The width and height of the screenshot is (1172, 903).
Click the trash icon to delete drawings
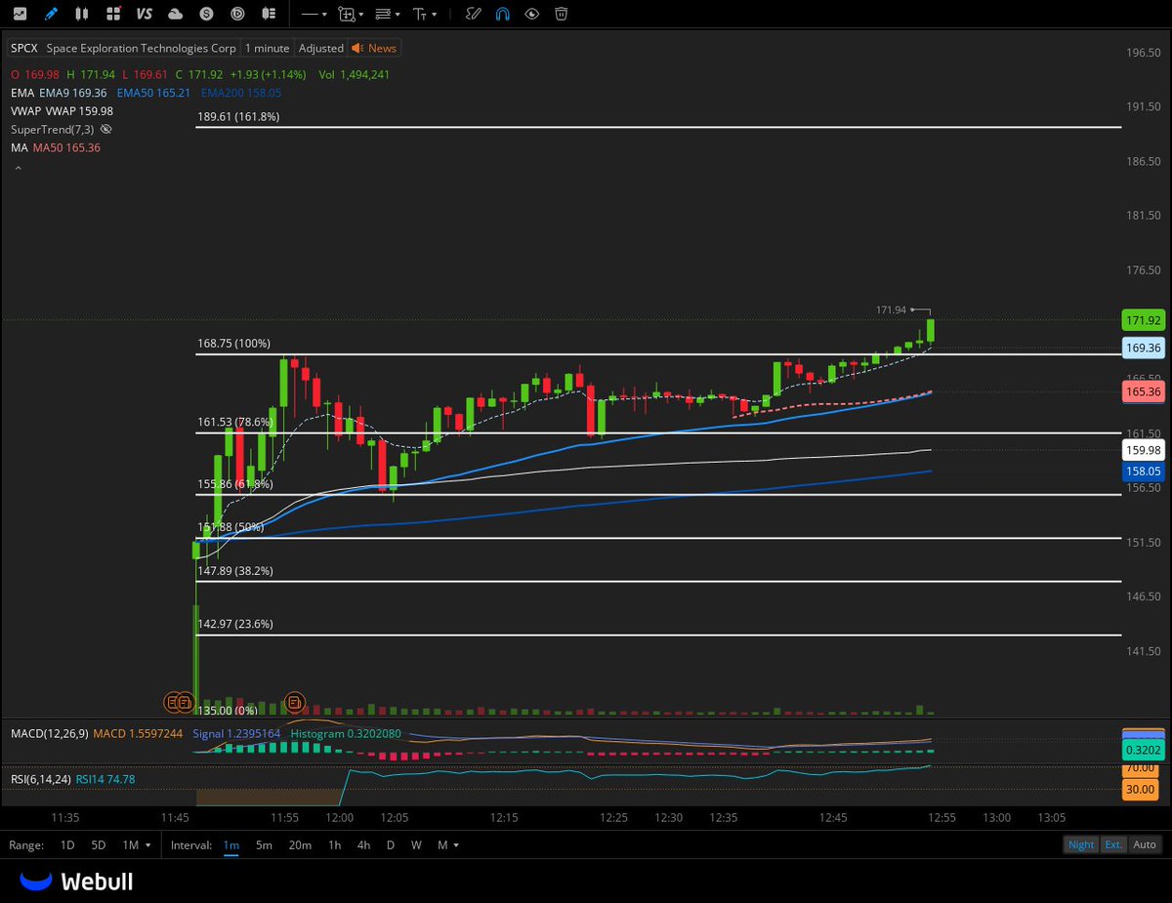pyautogui.click(x=561, y=14)
